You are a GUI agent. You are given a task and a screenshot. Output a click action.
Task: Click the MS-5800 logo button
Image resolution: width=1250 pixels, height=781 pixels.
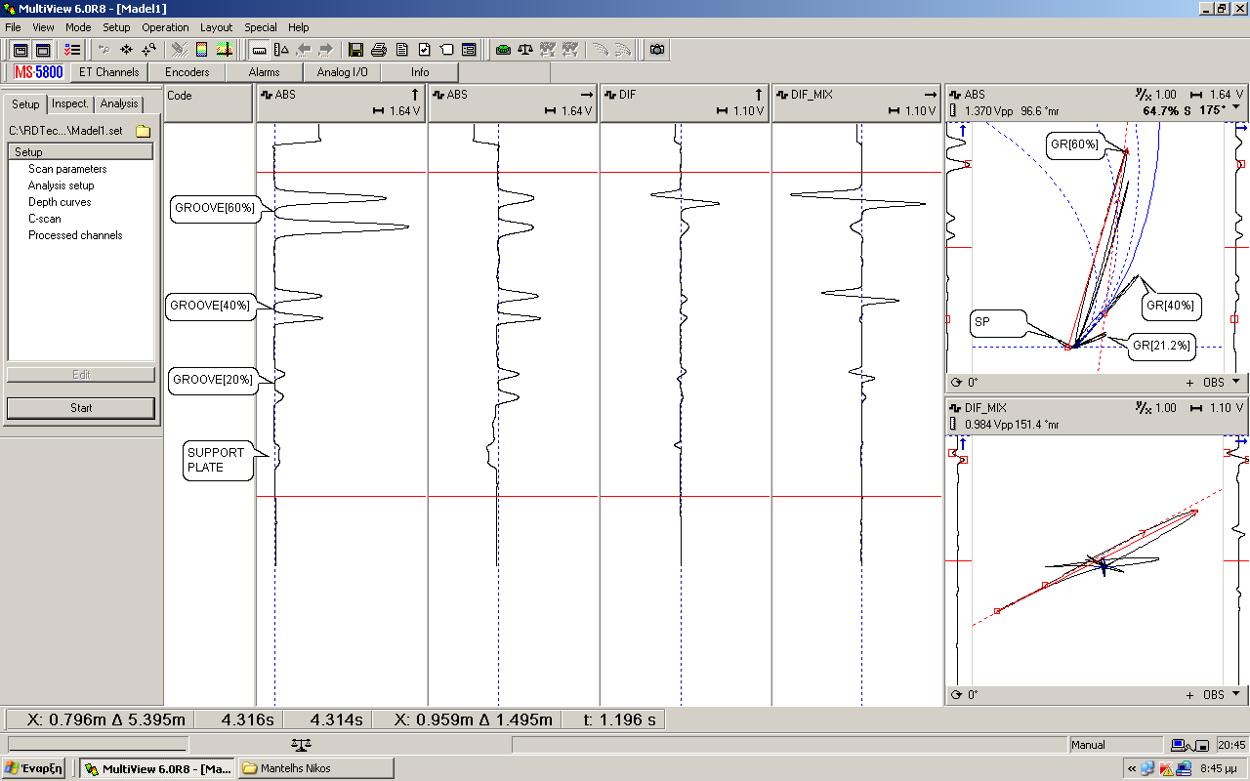(x=39, y=72)
